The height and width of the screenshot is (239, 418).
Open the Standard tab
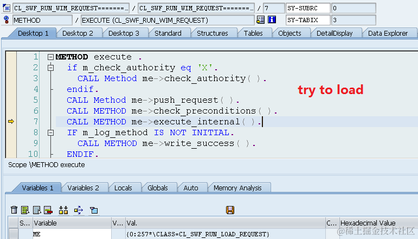pos(168,33)
